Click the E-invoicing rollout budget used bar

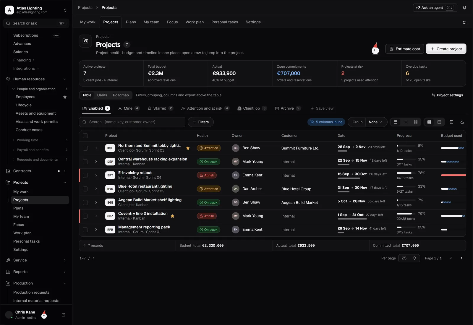pos(453,175)
